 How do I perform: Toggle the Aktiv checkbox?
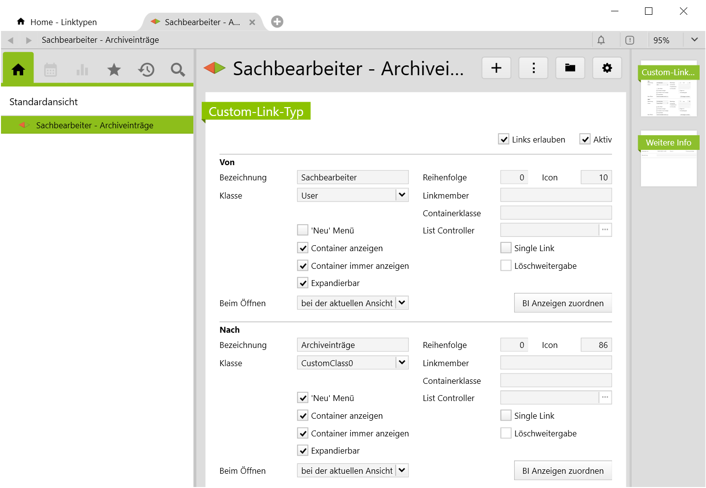point(585,140)
